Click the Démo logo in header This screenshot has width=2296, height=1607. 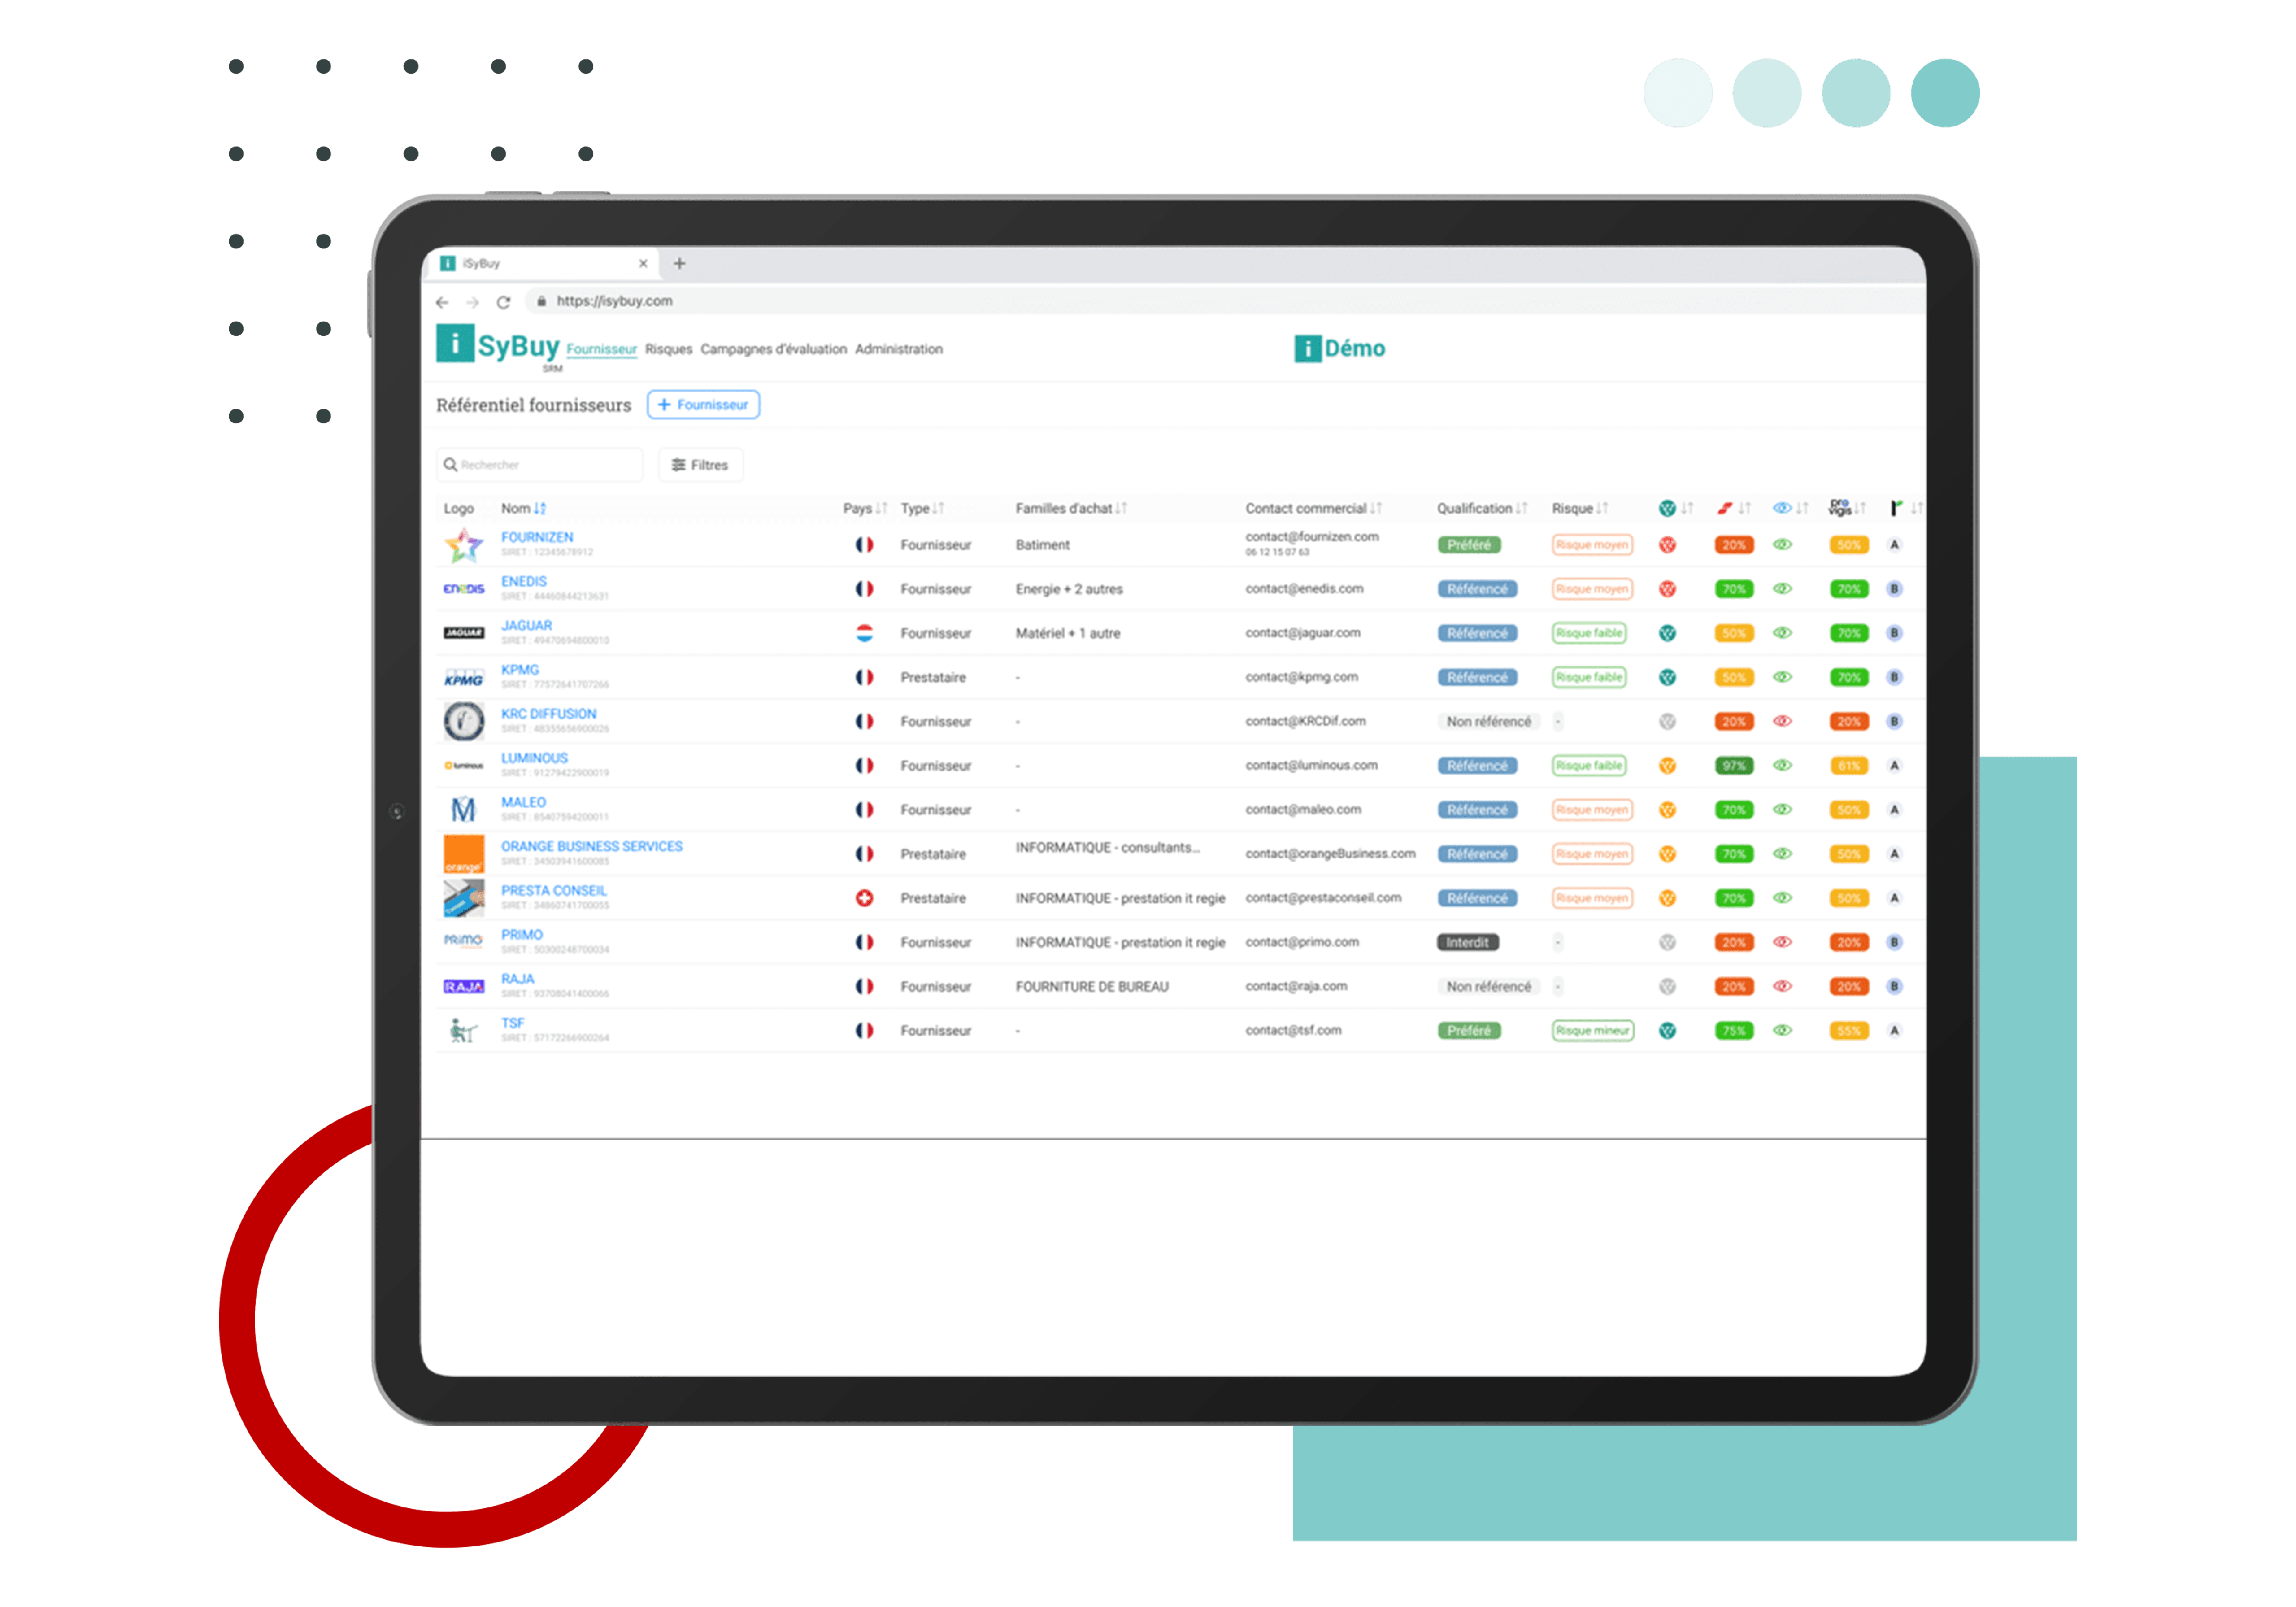point(1339,348)
